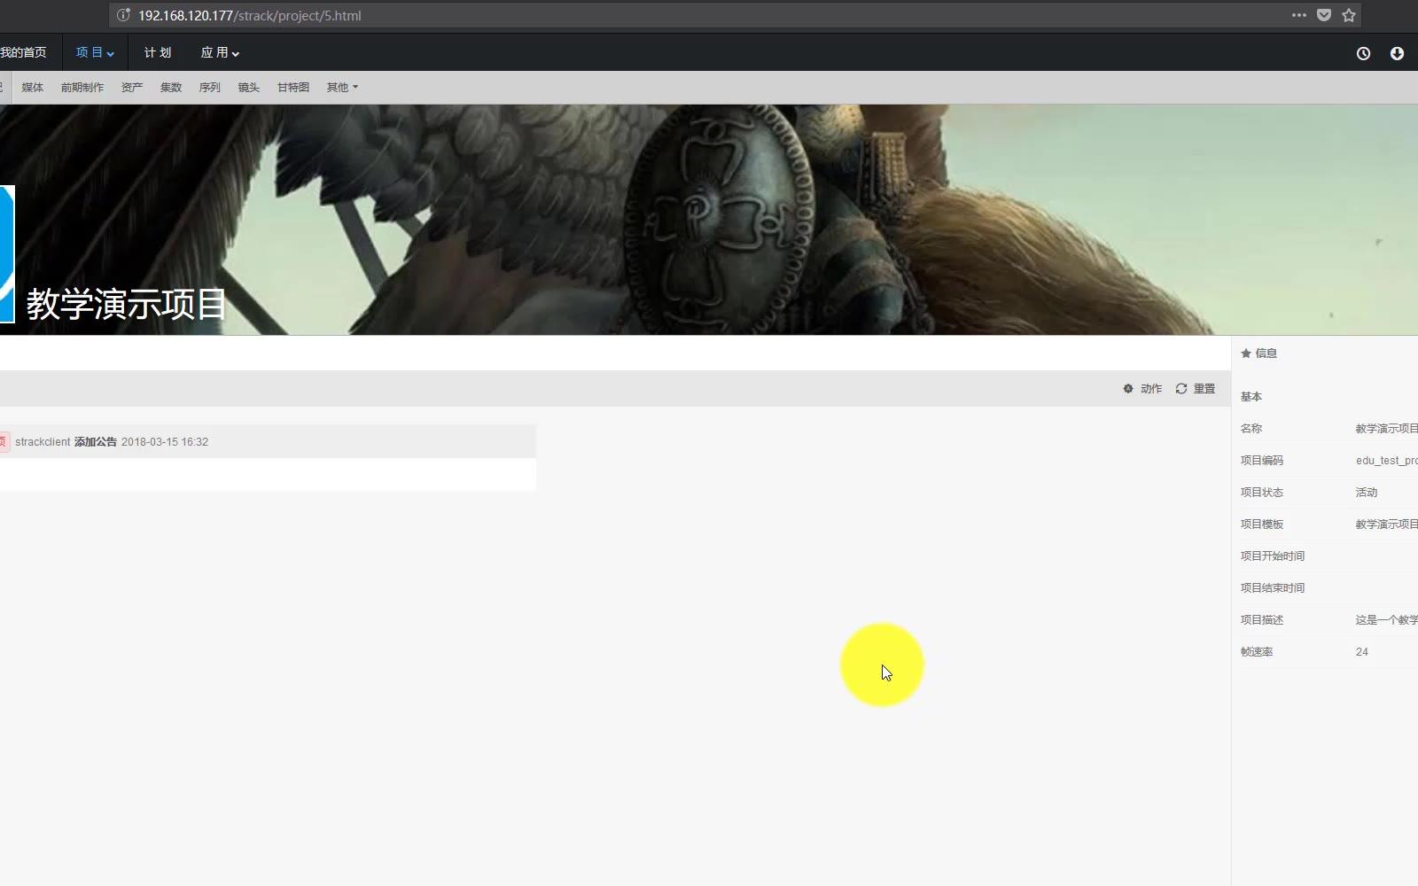Screen dimensions: 1418x886
Task: Click the gear icon next to 动作
Action: click(x=1128, y=389)
